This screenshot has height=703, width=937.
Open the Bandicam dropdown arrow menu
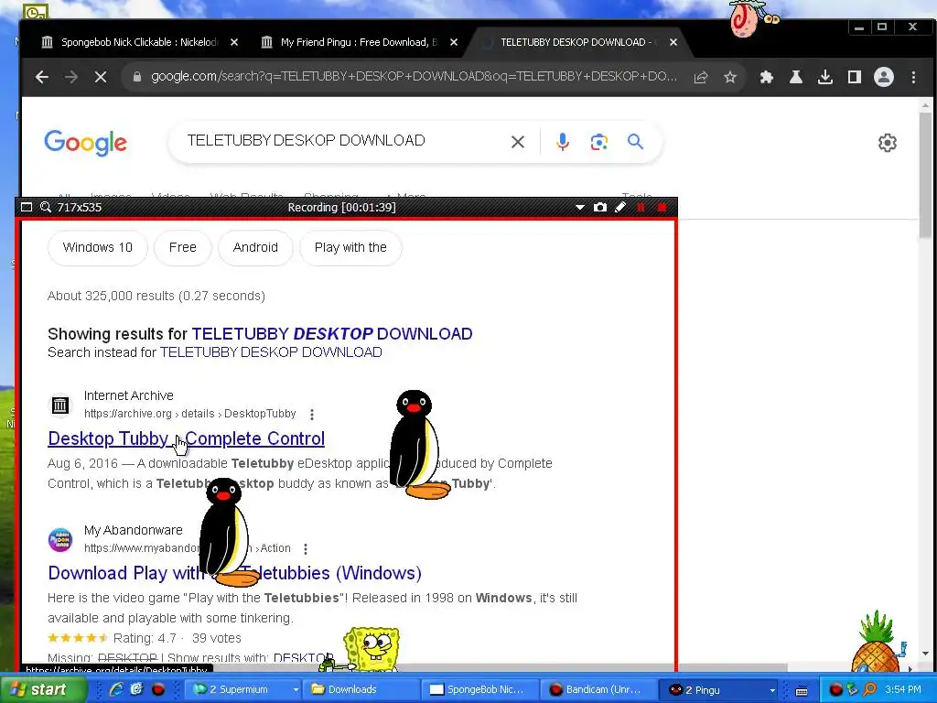point(579,208)
